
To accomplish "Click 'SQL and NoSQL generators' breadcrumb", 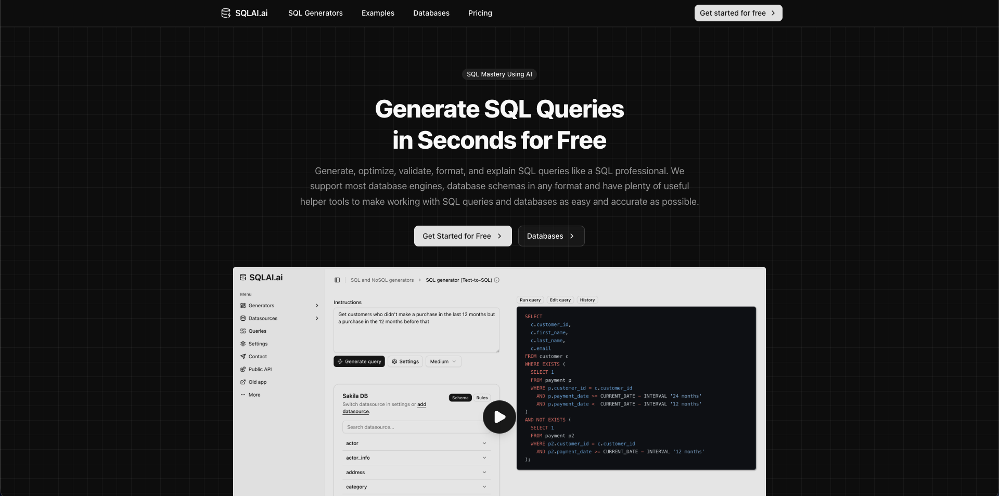I will [382, 280].
